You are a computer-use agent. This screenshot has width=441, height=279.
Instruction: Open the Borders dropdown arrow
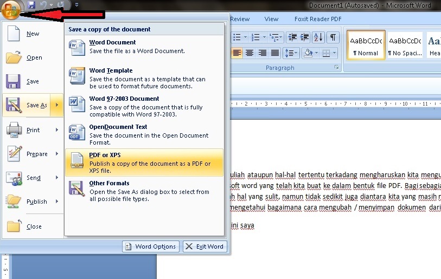tap(334, 53)
